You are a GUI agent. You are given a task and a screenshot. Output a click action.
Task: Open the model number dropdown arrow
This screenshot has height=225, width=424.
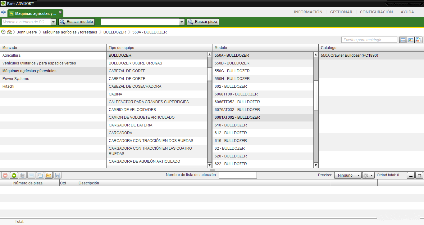tap(53, 22)
